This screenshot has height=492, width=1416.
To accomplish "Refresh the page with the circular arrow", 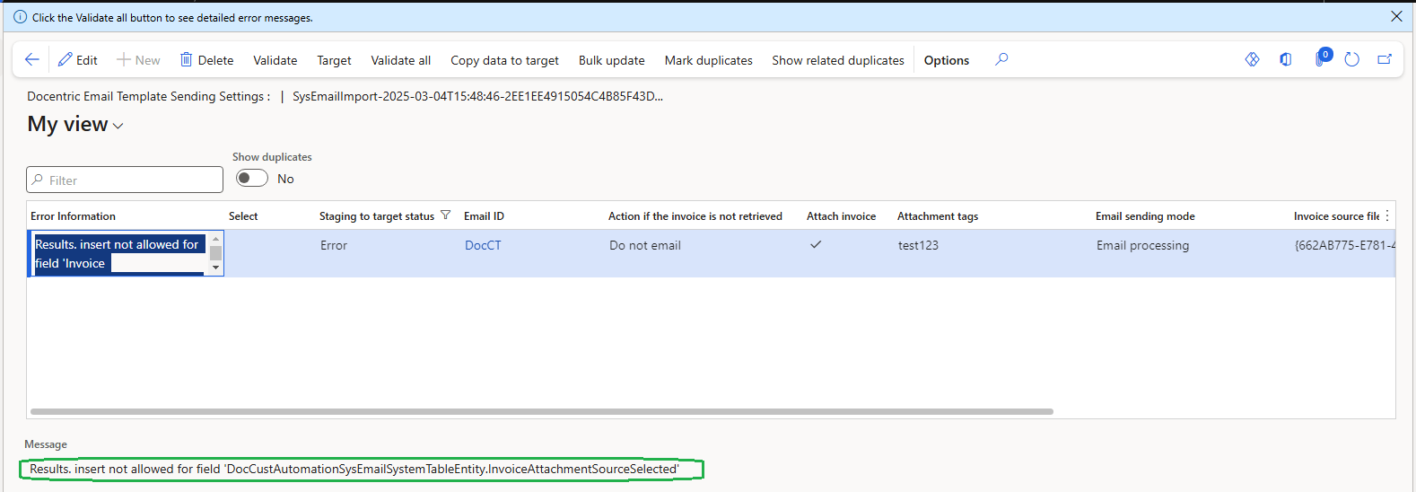I will [1352, 59].
